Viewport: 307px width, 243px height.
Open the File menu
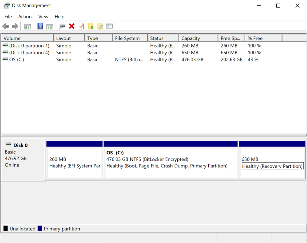point(8,17)
